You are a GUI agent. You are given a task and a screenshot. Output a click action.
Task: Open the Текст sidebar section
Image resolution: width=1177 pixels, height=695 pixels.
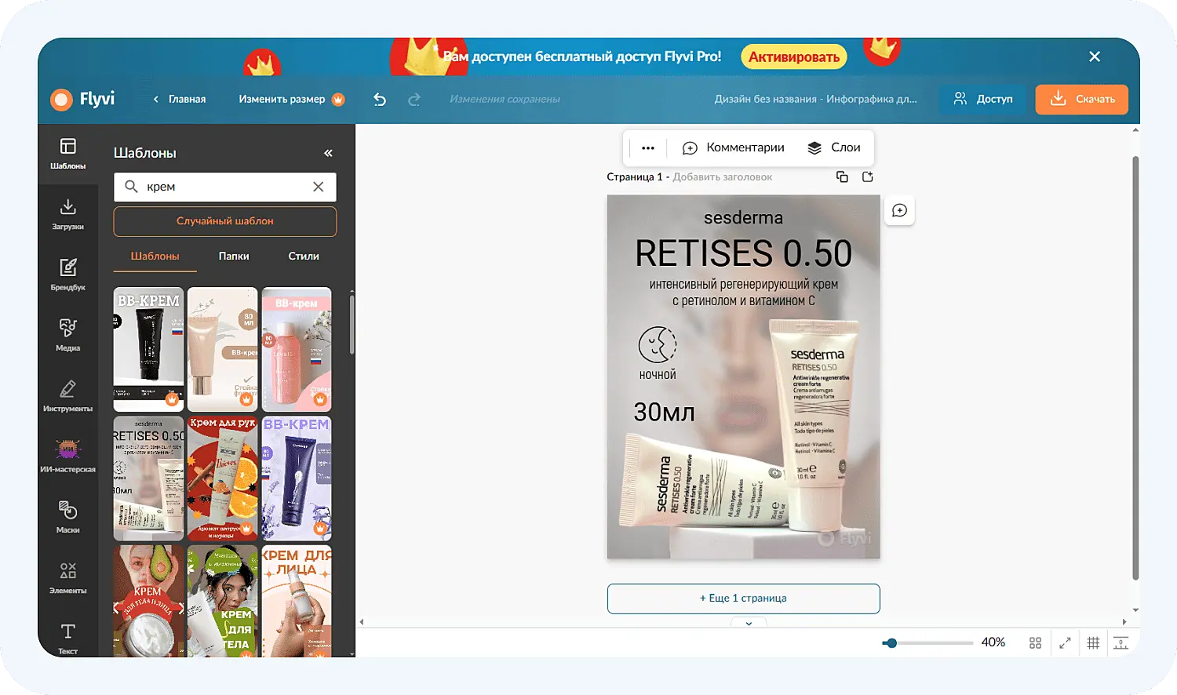coord(68,639)
